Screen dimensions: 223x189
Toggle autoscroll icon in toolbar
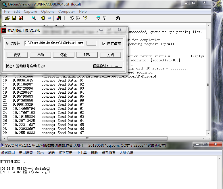click(78, 18)
